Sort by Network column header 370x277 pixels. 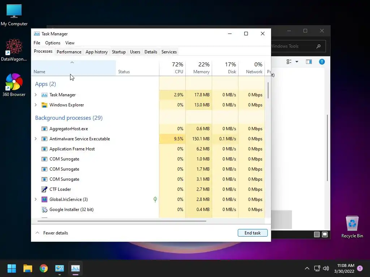(251, 68)
